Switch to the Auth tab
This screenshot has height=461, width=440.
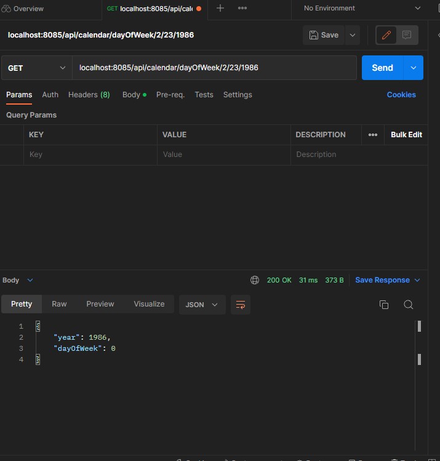[x=50, y=95]
